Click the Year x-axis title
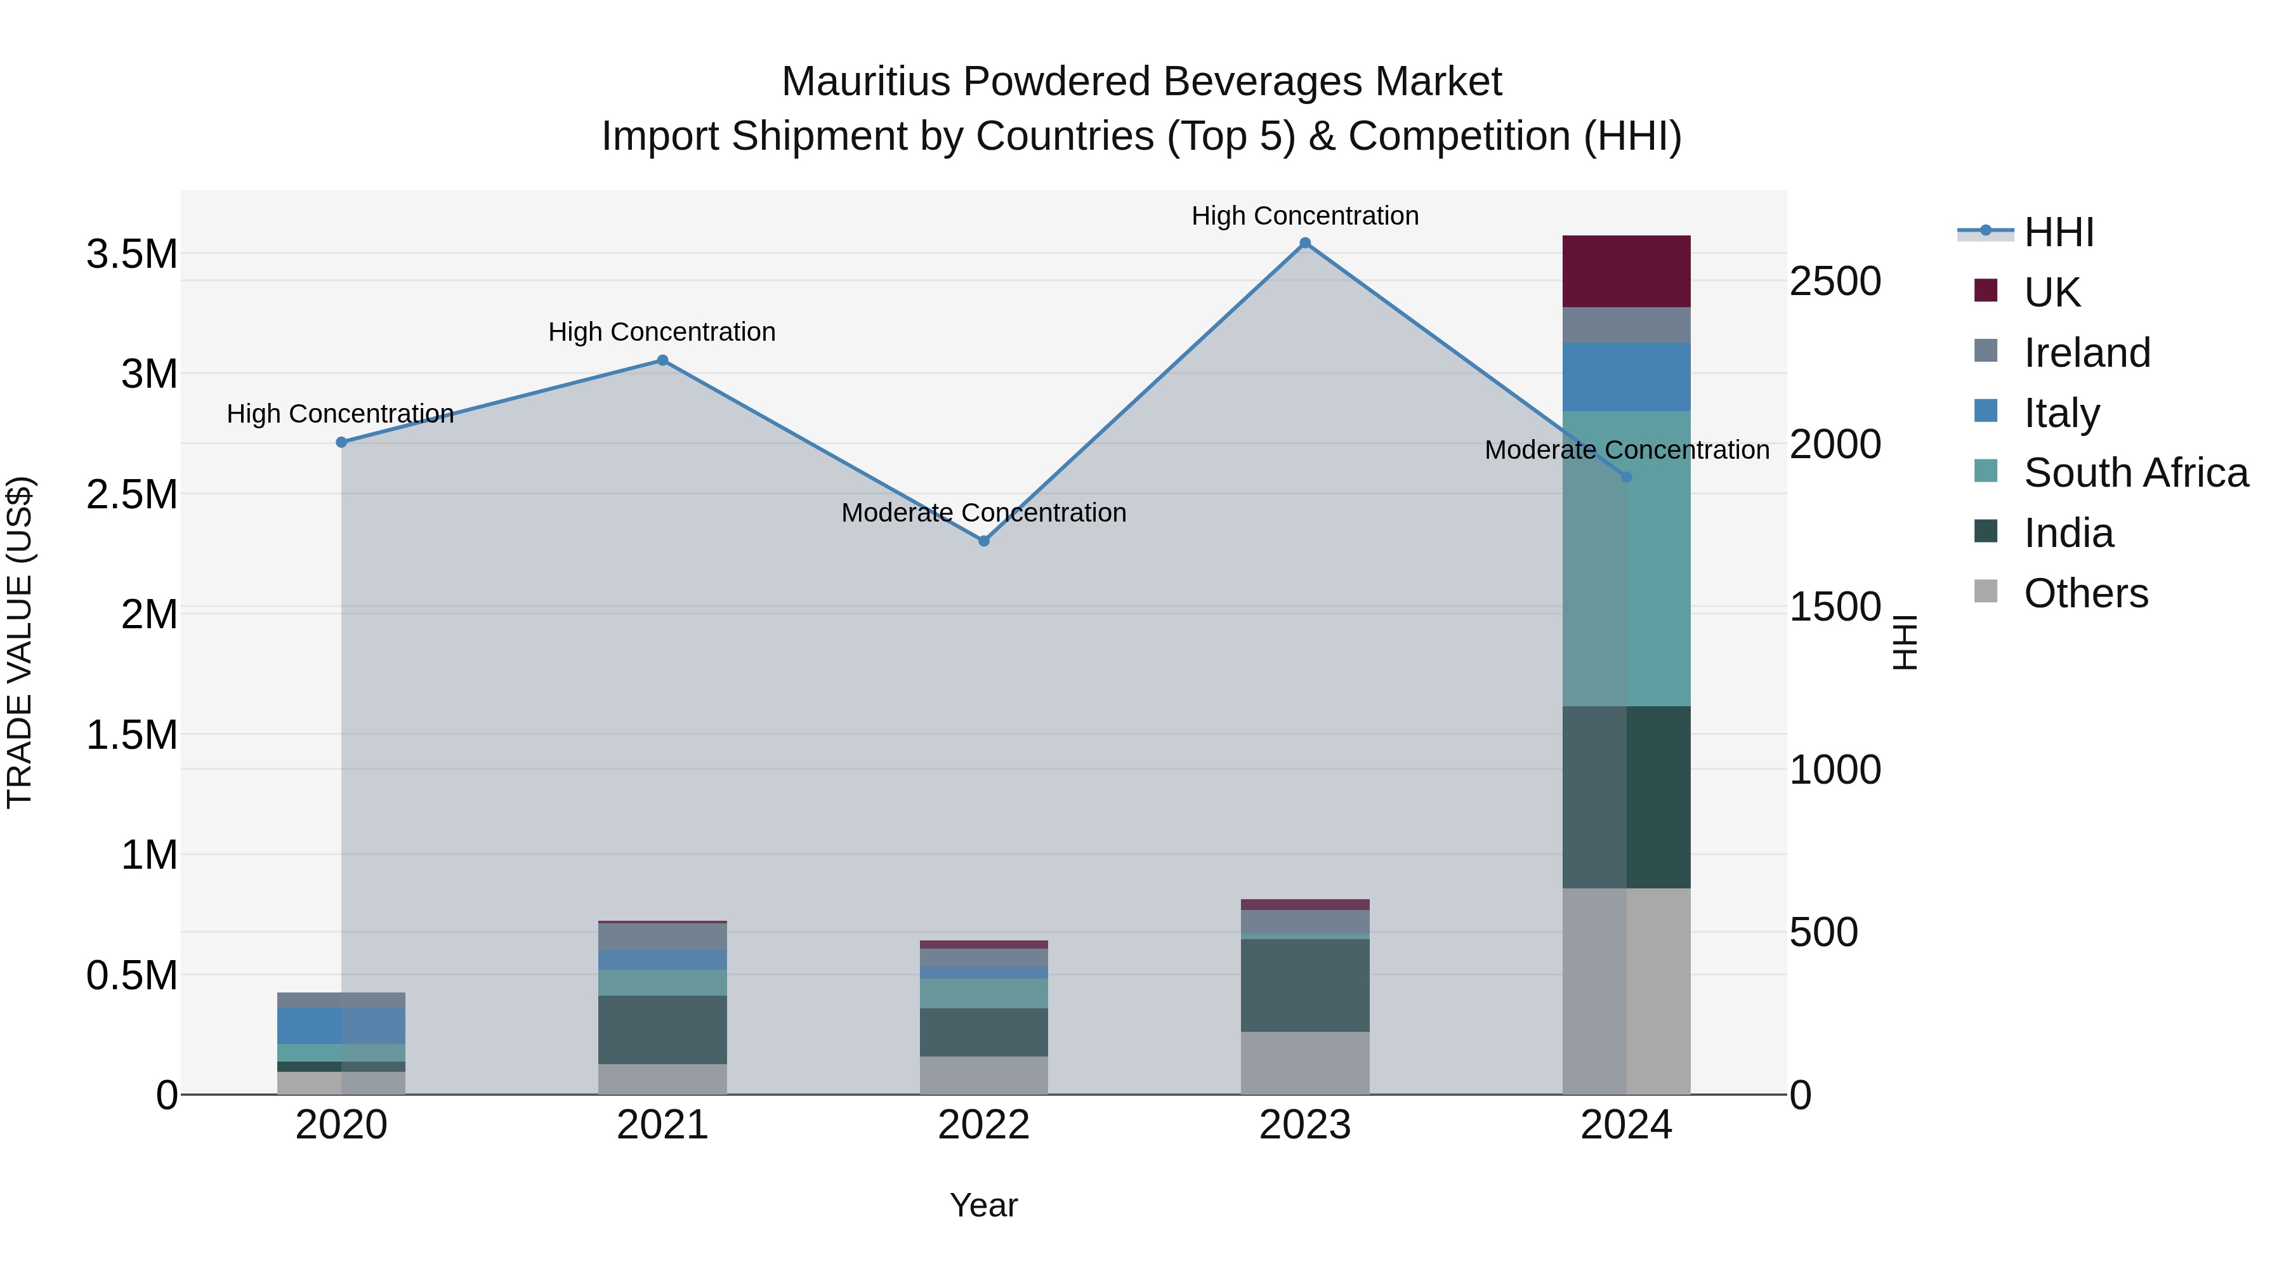2284x1285 pixels. [983, 1205]
